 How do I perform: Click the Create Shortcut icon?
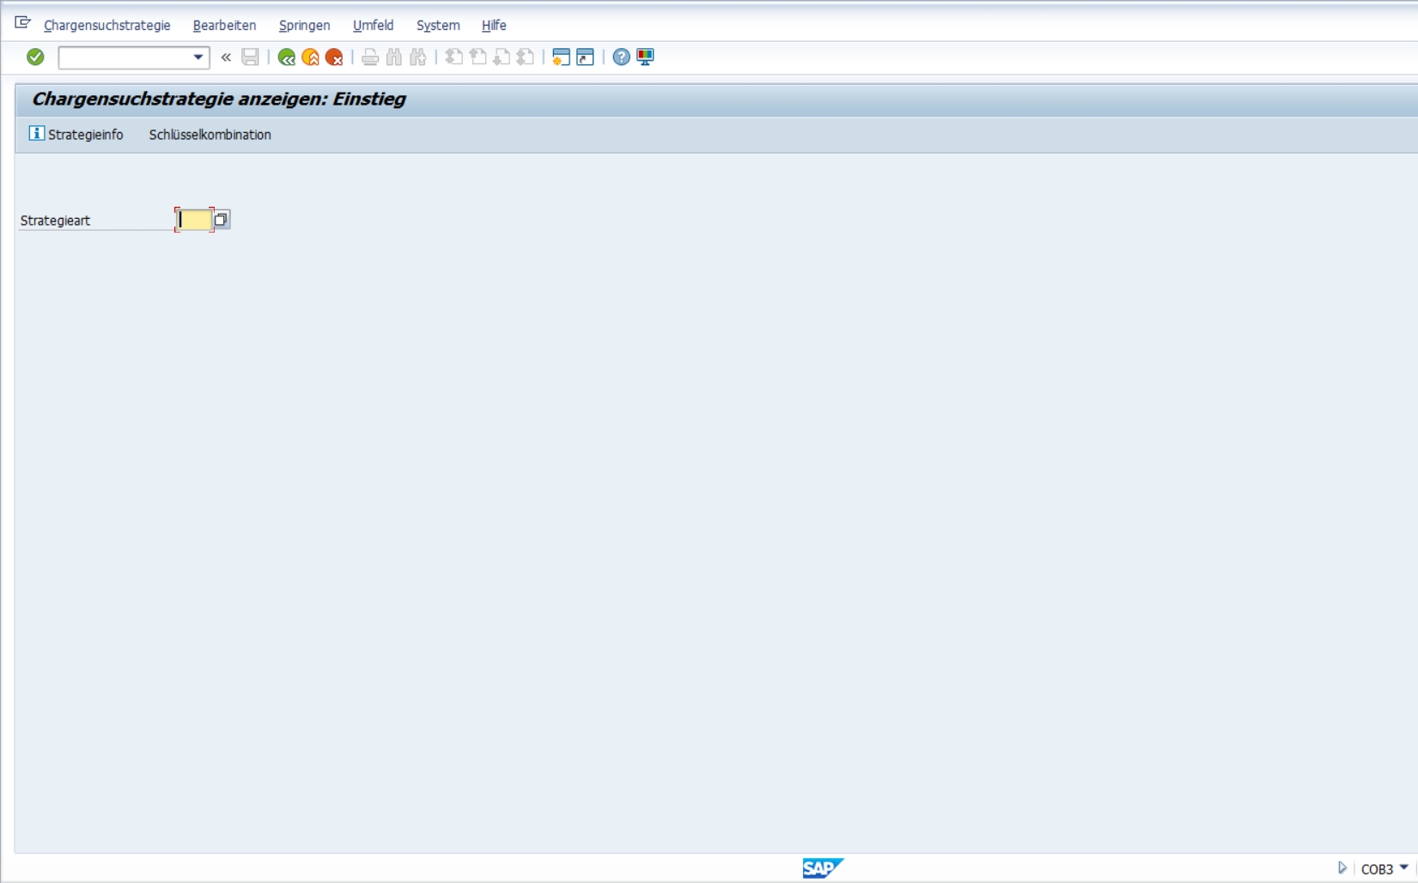(x=585, y=57)
